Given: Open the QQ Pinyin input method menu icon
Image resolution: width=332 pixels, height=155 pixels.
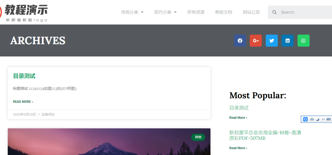Looking at the screenshot, I should [305, 119].
